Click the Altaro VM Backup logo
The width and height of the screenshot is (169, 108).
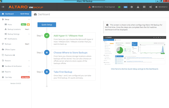coord(26,7)
